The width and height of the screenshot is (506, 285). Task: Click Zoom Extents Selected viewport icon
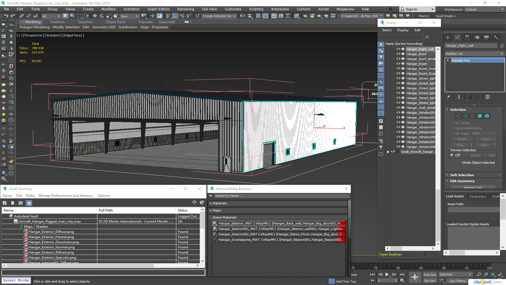click(493, 275)
